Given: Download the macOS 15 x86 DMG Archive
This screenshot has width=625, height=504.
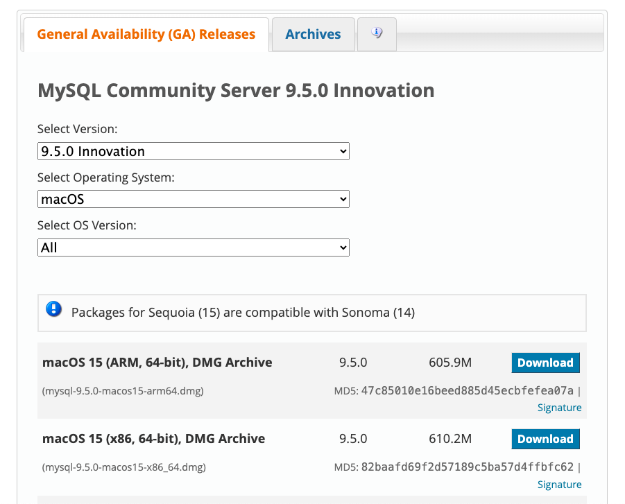Looking at the screenshot, I should point(545,439).
